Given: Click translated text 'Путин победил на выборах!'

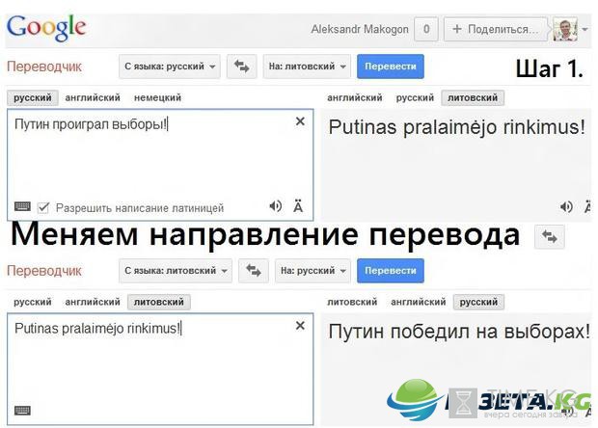Looking at the screenshot, I should [x=459, y=332].
